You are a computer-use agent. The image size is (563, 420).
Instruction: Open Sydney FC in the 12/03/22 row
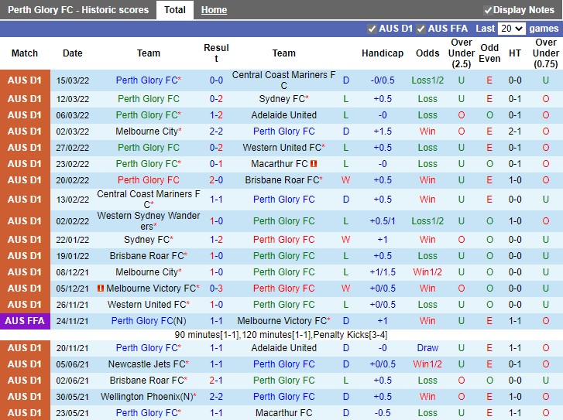282,99
